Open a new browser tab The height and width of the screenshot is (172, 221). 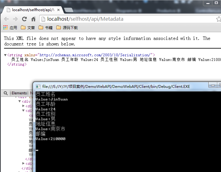[69, 10]
